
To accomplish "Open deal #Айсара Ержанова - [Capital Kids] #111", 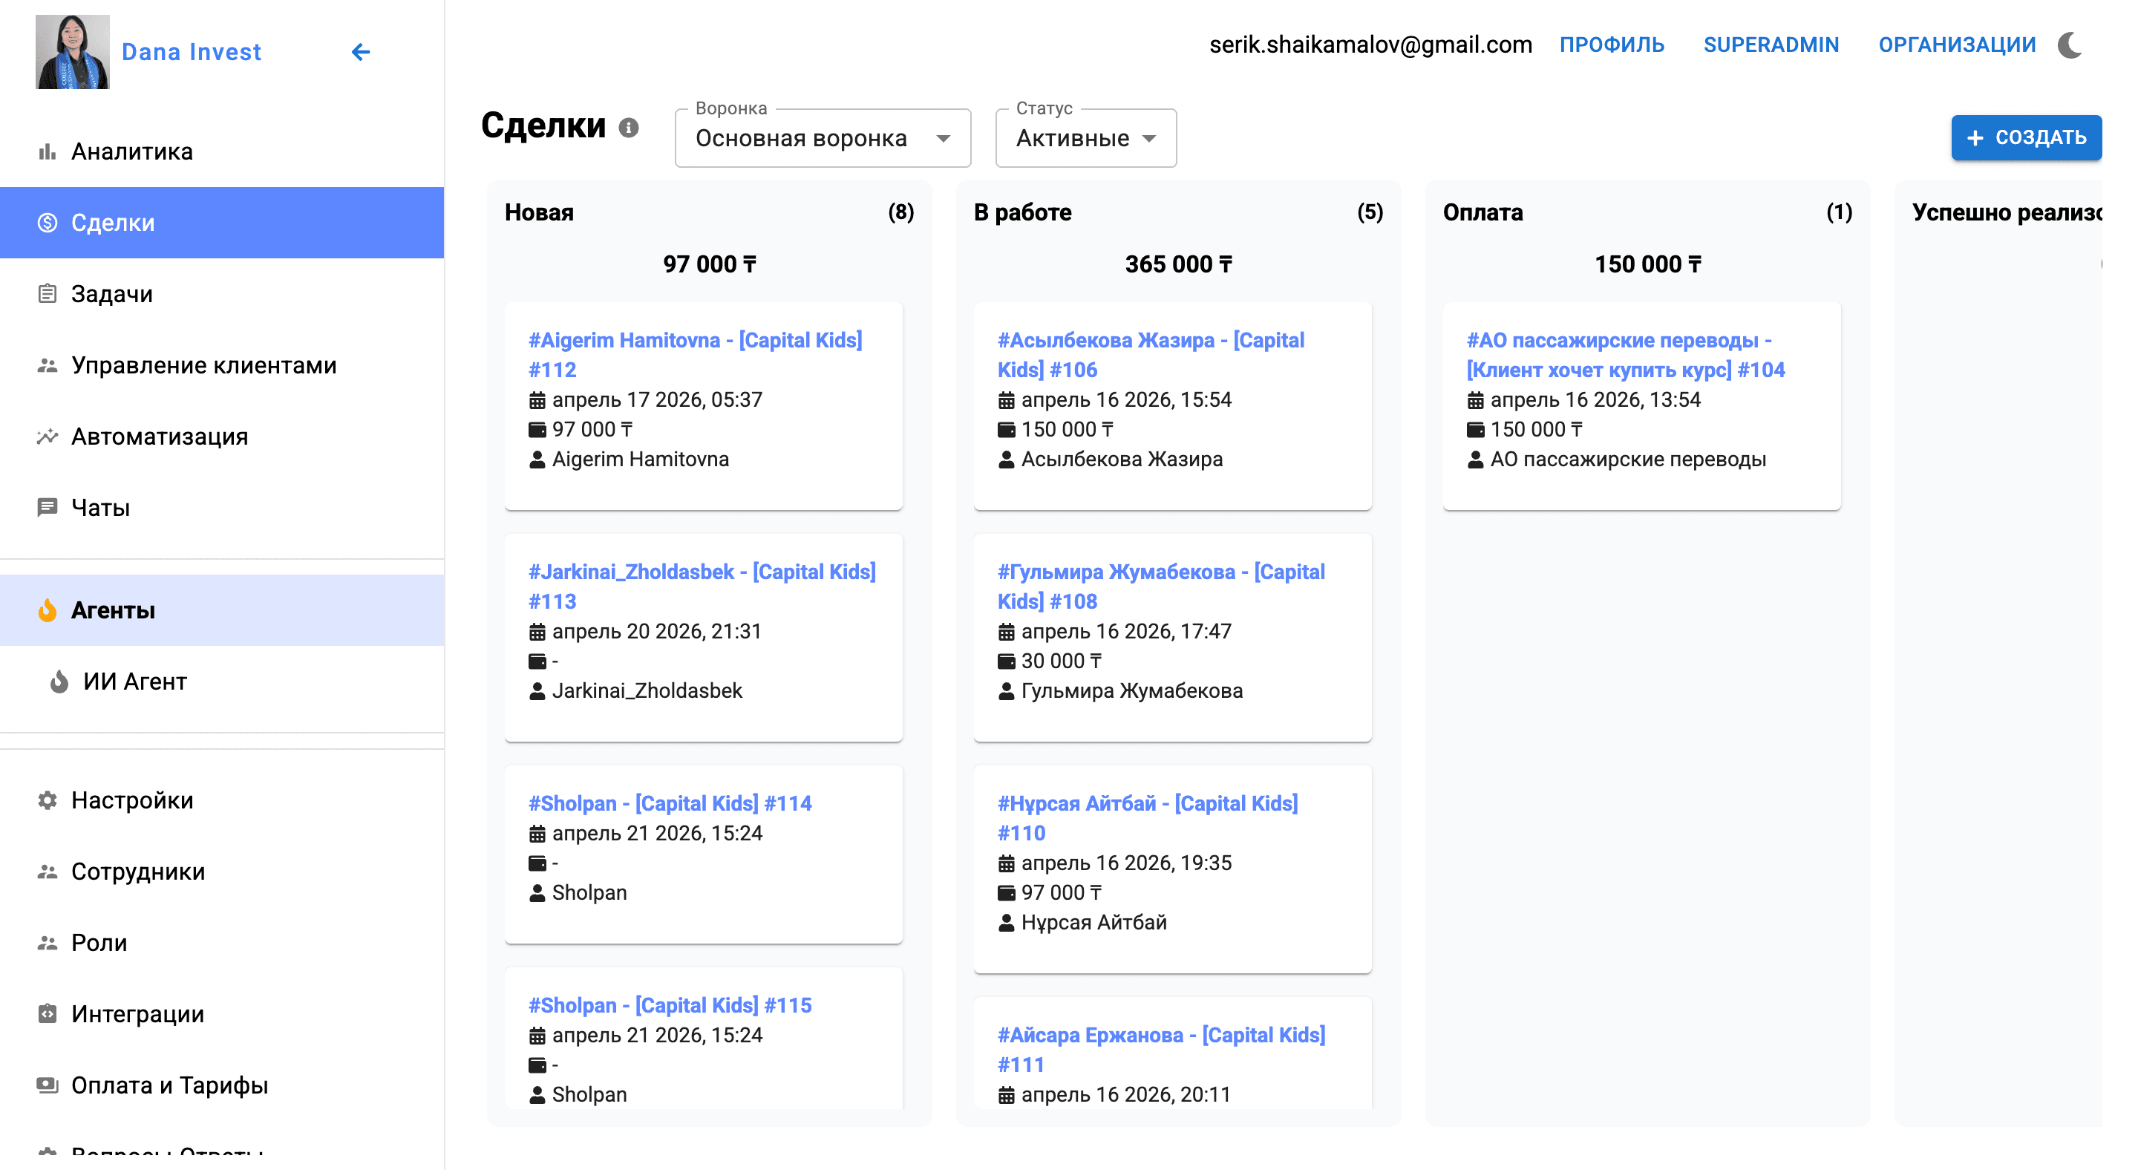I will coord(1162,1050).
